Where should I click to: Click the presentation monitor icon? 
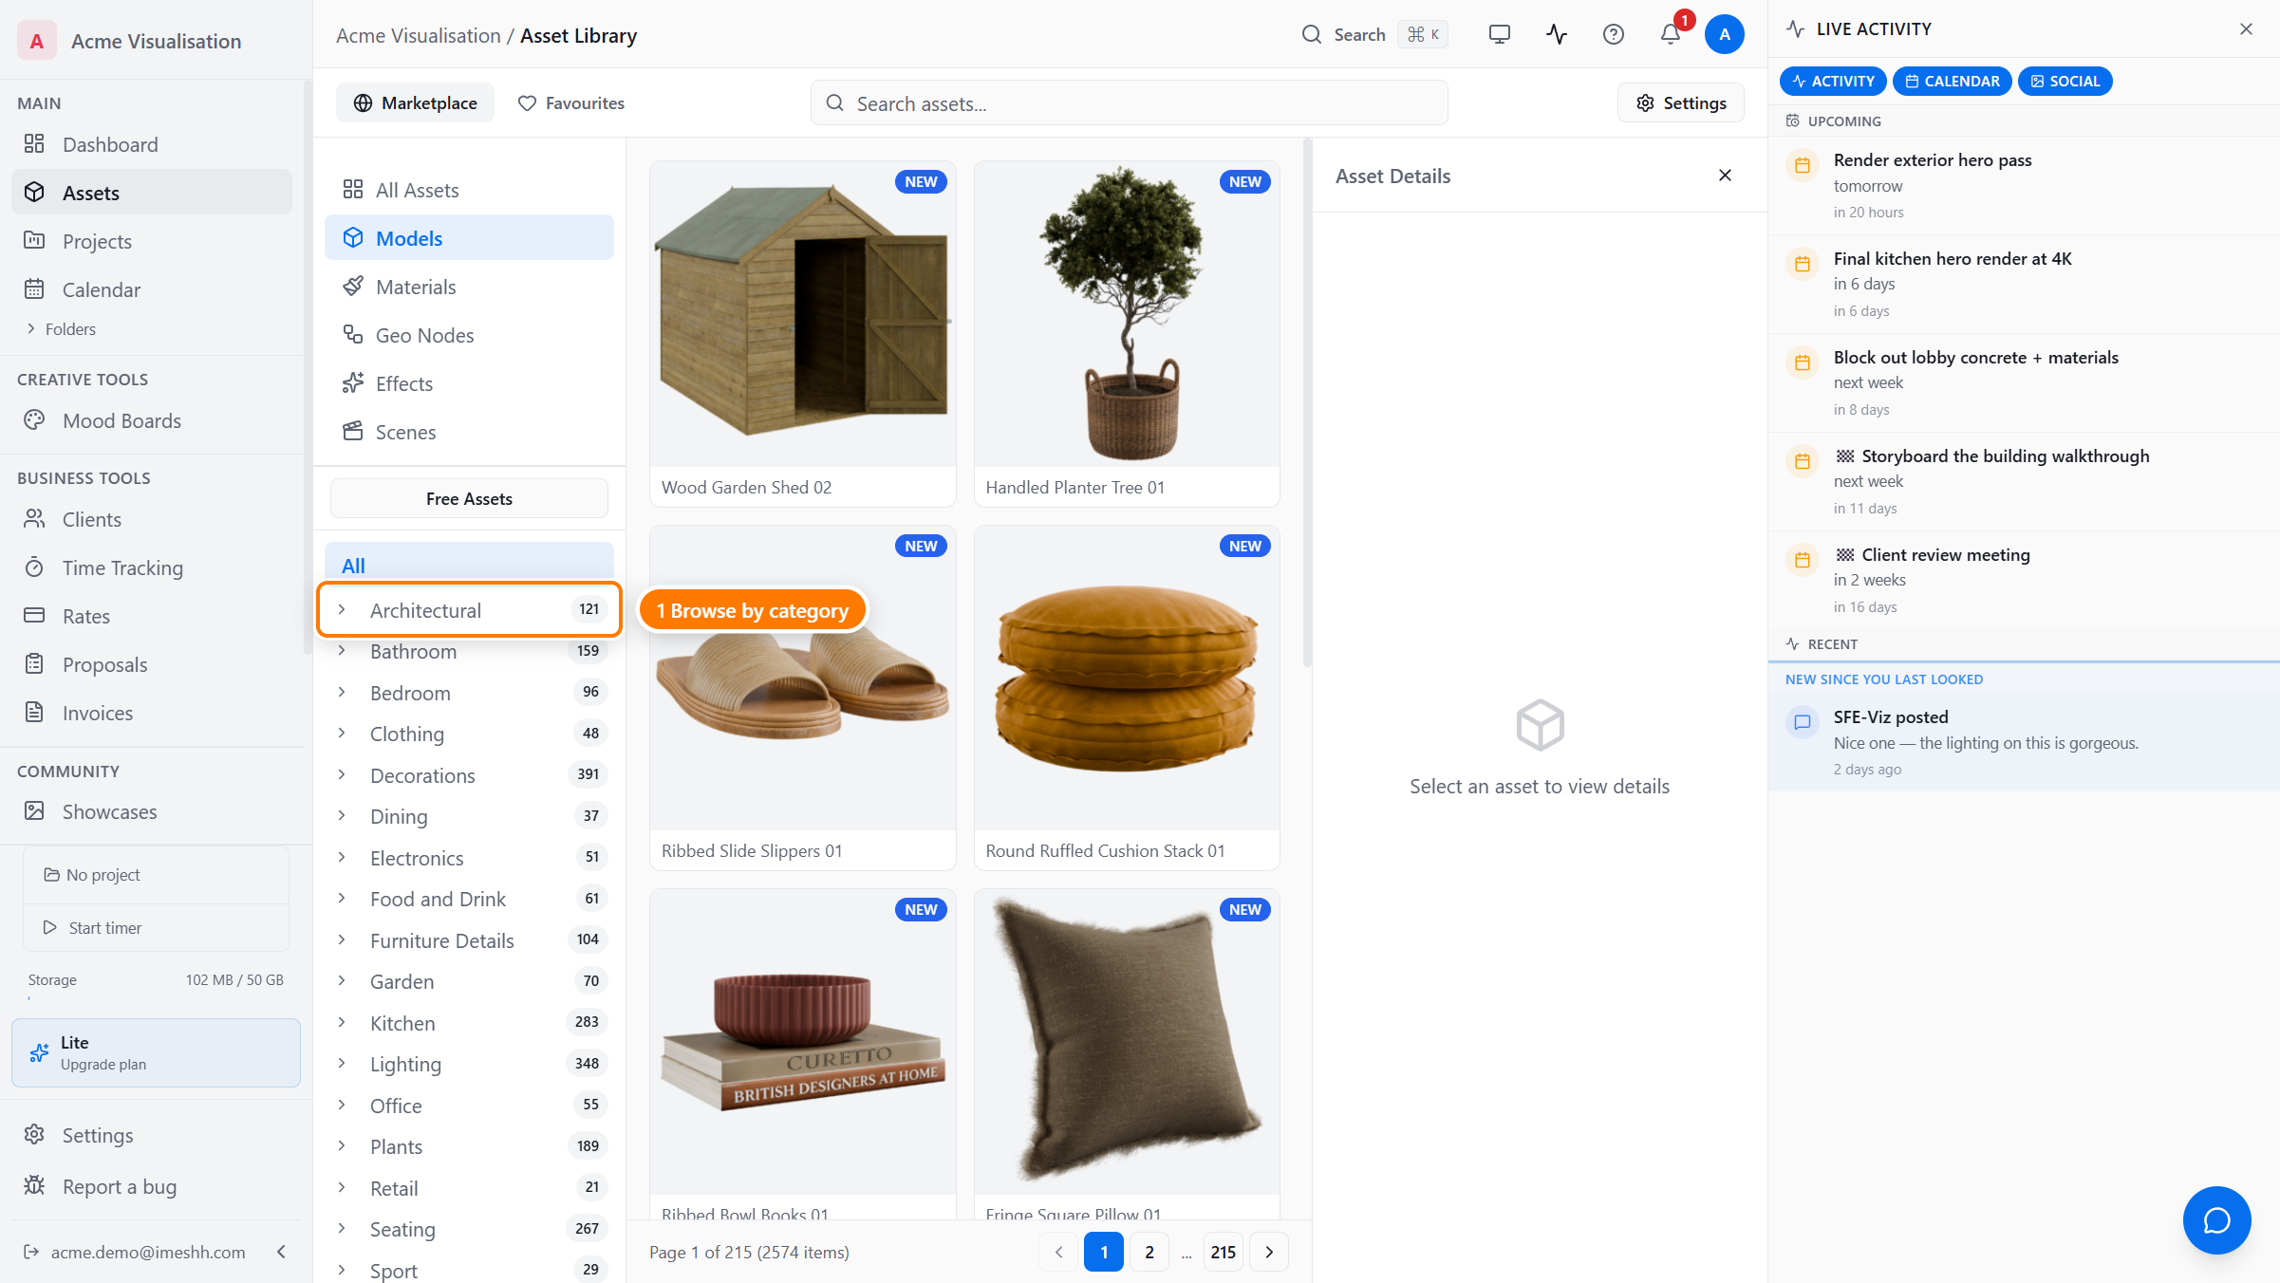[1500, 35]
